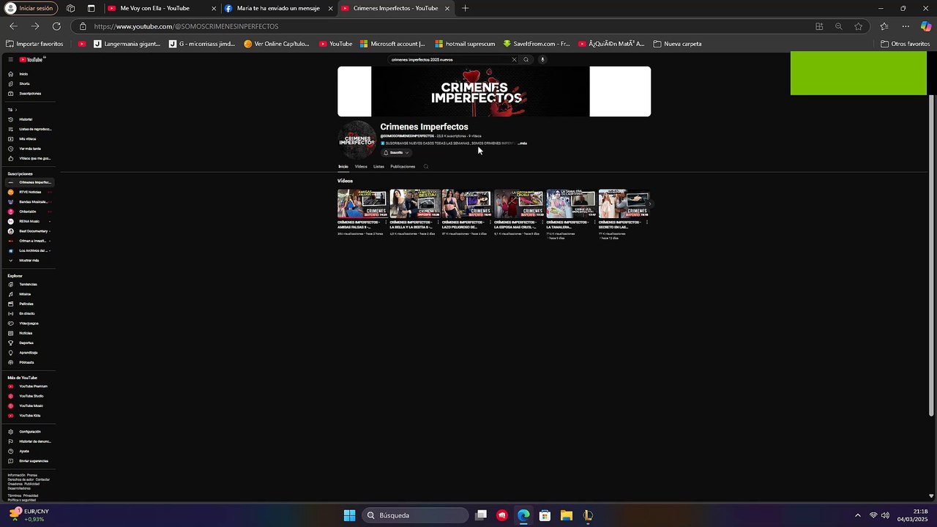Image resolution: width=937 pixels, height=527 pixels.
Task: Open Aprendizaje in the Explorar section
Action: point(29,353)
